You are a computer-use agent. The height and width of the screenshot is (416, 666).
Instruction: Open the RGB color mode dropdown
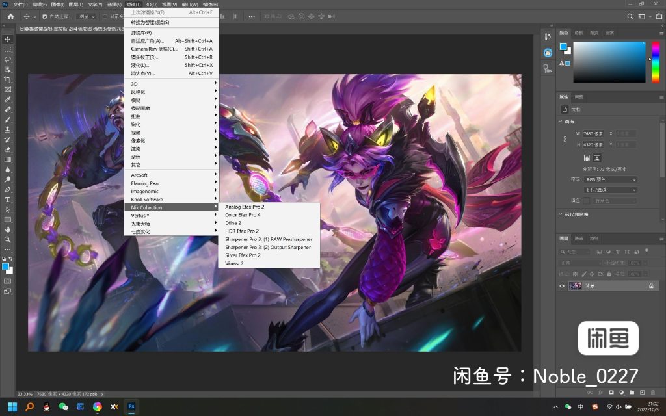pyautogui.click(x=610, y=179)
